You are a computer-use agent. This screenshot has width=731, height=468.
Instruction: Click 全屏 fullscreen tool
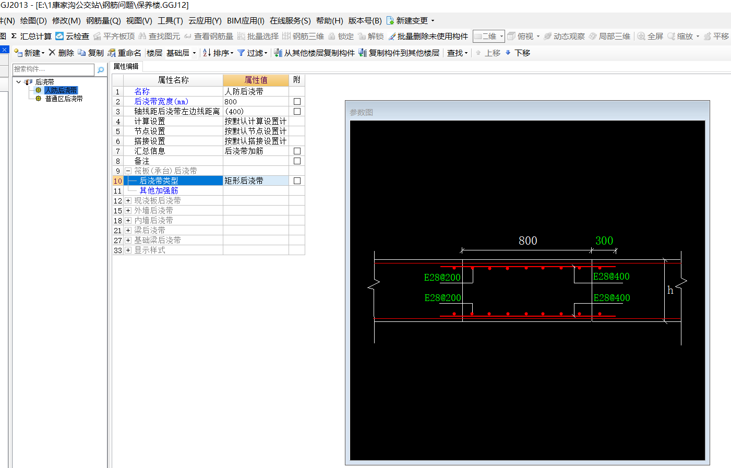[650, 36]
